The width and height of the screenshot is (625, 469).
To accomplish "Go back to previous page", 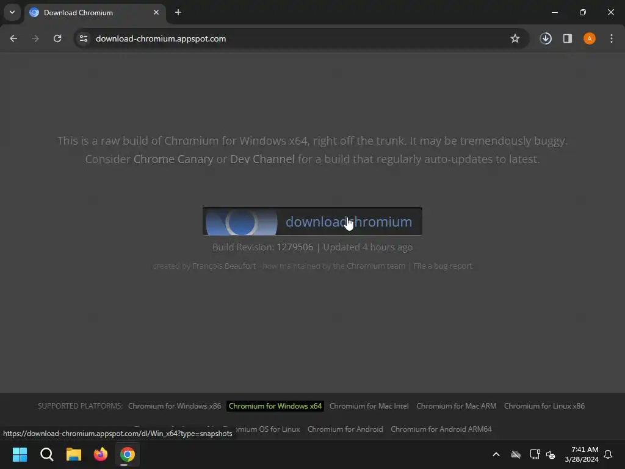I will click(x=13, y=38).
